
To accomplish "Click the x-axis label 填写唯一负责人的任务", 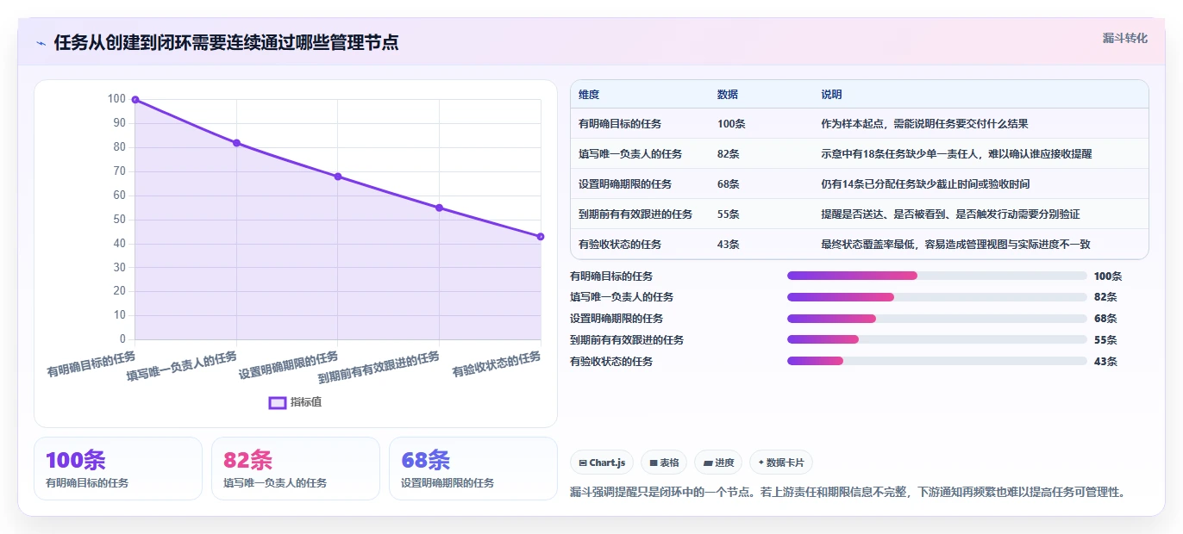I will 182,366.
